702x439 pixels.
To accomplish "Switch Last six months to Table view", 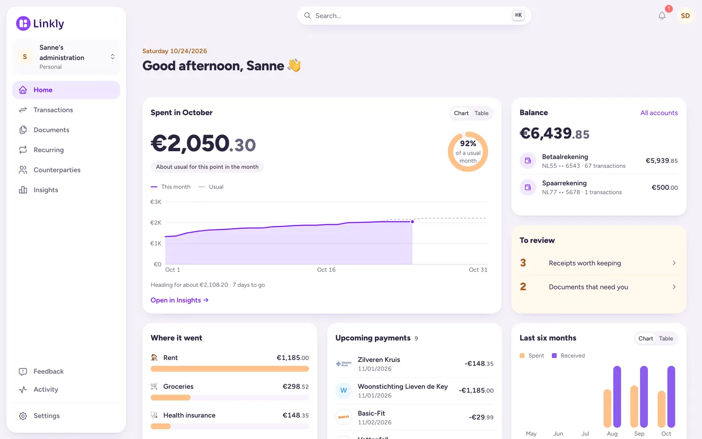I will pos(666,339).
